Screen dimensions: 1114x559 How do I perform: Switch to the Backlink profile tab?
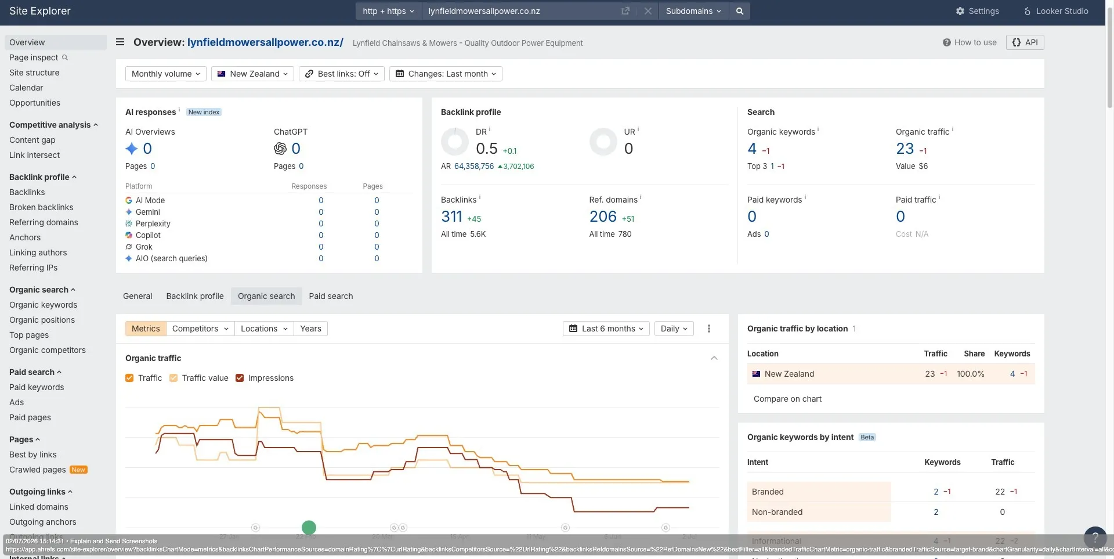click(195, 296)
